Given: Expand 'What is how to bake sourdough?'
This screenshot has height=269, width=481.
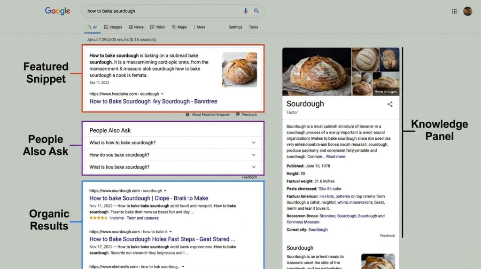Looking at the screenshot, I should coord(173,142).
